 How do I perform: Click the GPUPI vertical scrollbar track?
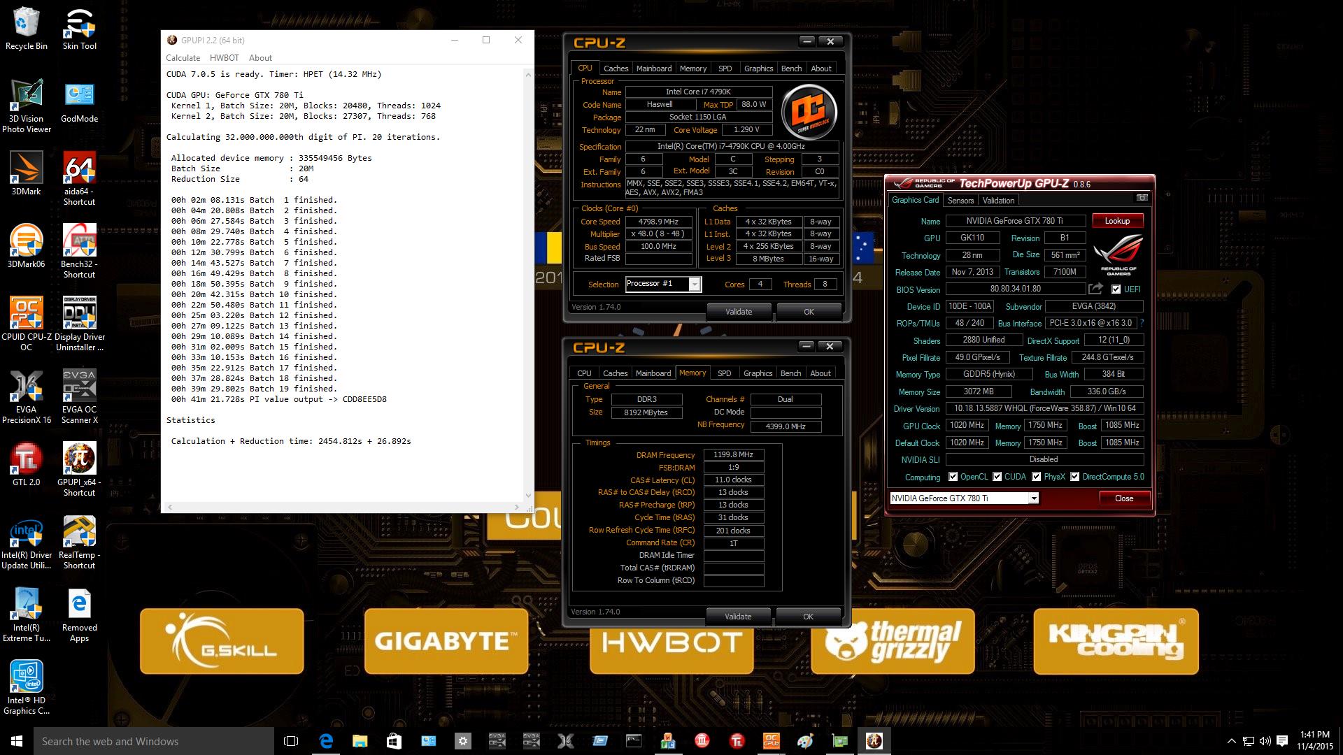pos(528,285)
